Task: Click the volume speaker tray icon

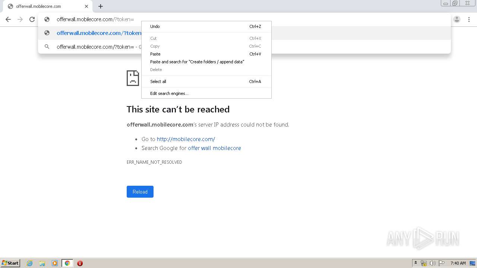Action: click(x=433, y=263)
